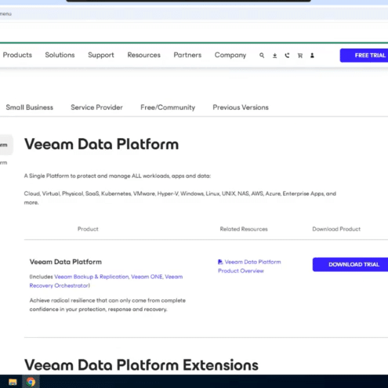
Task: Open the Company menu
Action: (230, 55)
